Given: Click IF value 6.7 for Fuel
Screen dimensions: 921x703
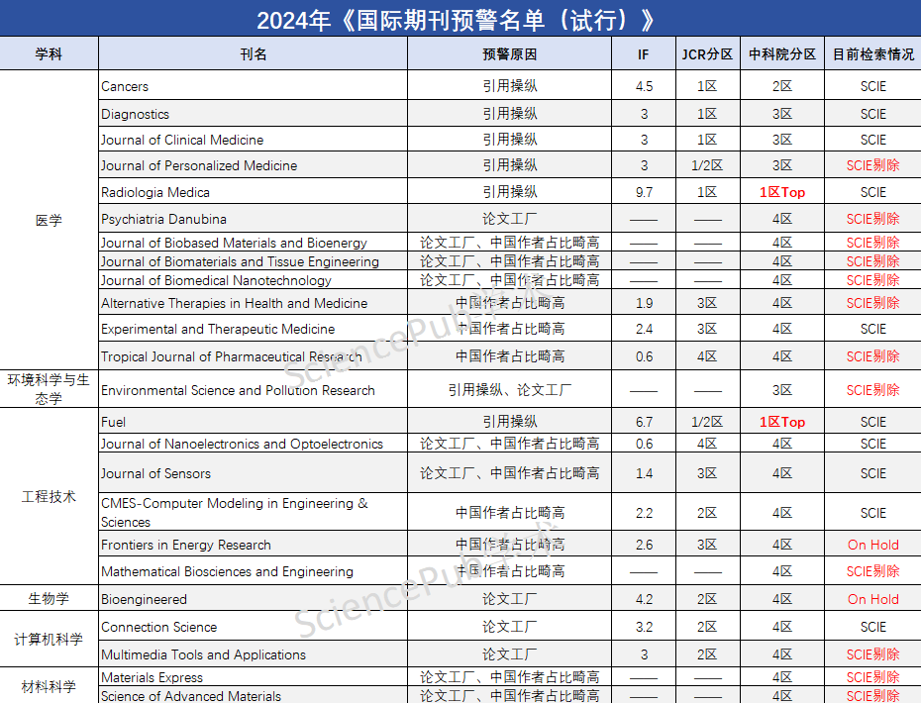Looking at the screenshot, I should 644,422.
